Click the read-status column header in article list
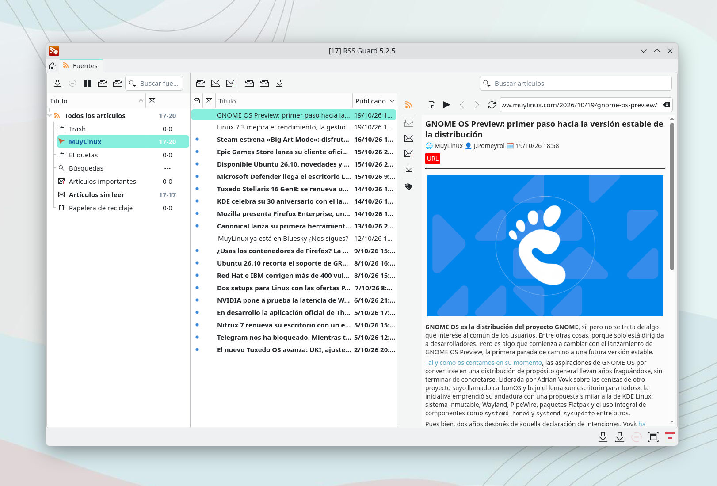Screen dimensions: 717x486 point(197,101)
